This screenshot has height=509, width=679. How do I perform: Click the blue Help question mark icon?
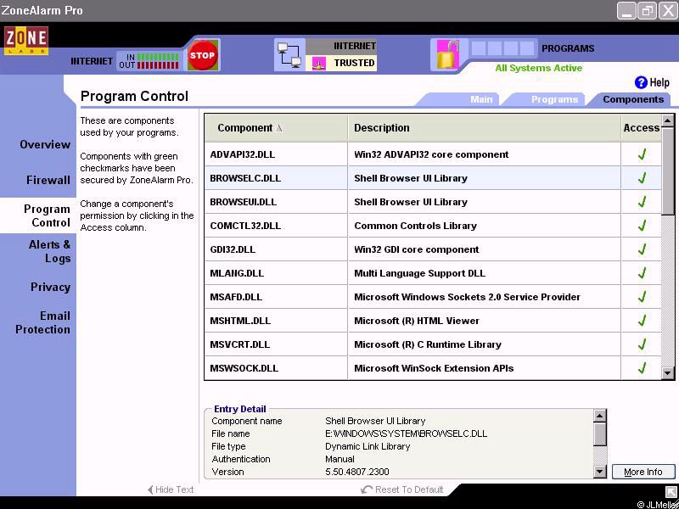641,82
